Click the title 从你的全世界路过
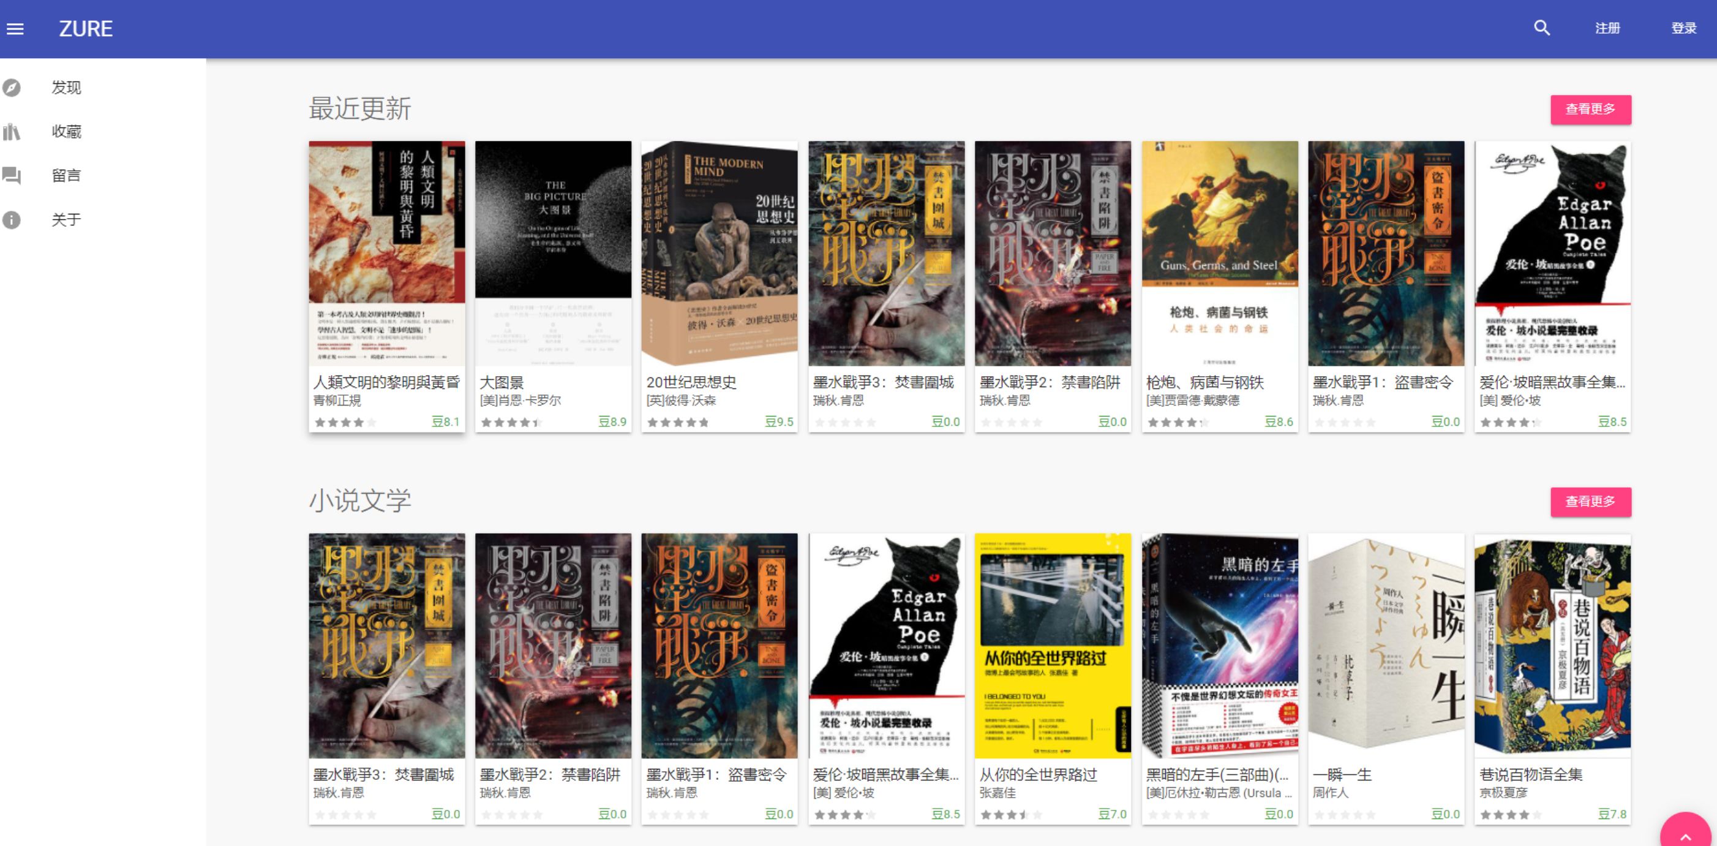 coord(1039,774)
